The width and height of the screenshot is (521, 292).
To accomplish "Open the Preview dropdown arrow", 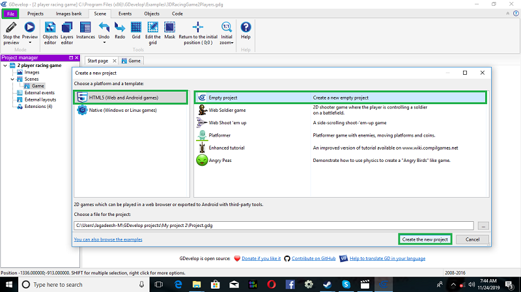I will (x=30, y=42).
